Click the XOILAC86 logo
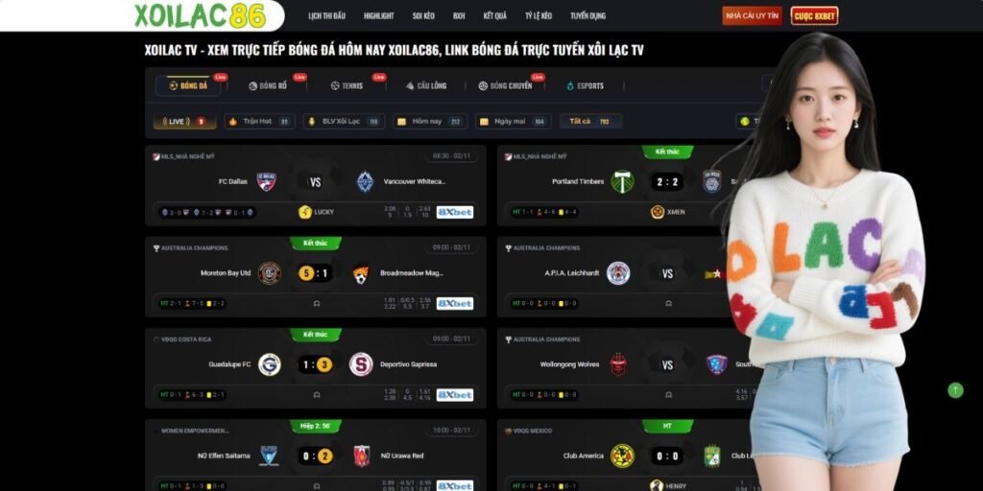The image size is (983, 491). pyautogui.click(x=200, y=15)
